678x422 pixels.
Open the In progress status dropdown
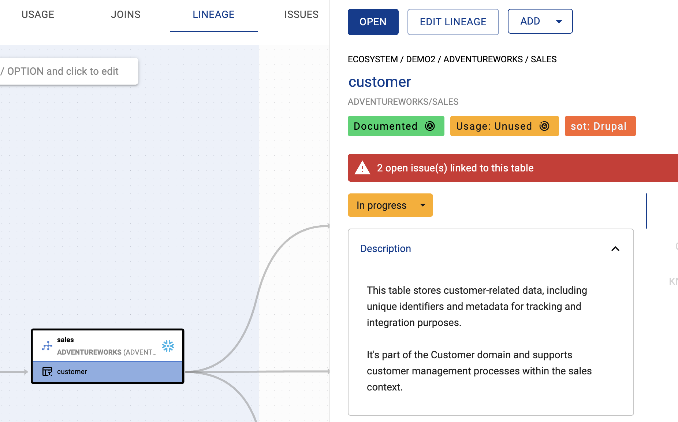390,205
